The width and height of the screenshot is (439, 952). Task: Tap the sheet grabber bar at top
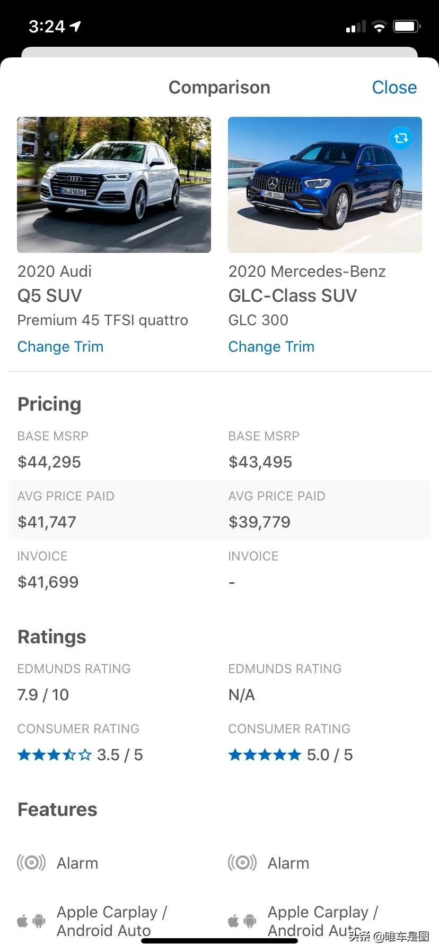pyautogui.click(x=219, y=52)
